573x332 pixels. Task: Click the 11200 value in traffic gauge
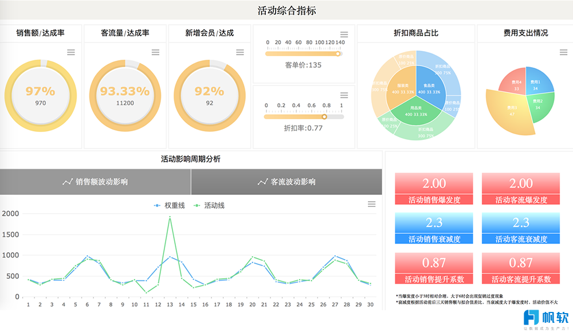(125, 103)
